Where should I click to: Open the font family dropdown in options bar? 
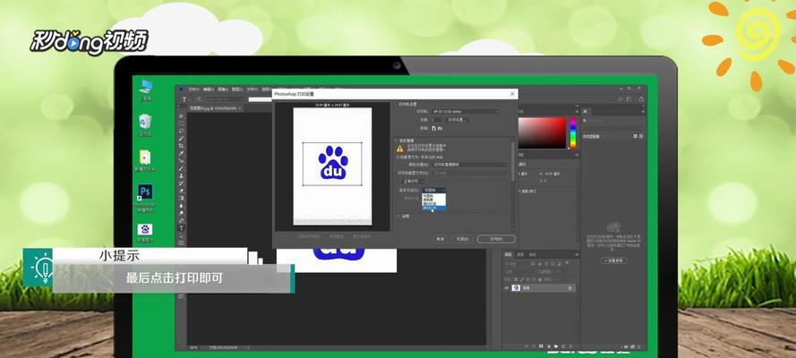[x=226, y=99]
